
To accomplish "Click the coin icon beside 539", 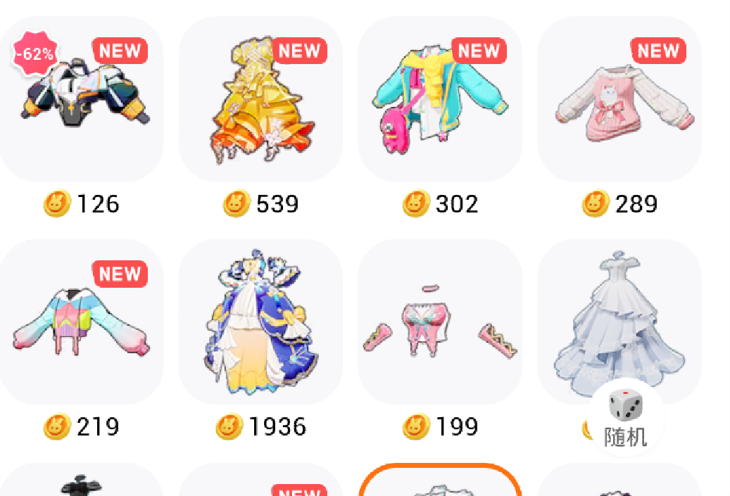I will click(237, 204).
